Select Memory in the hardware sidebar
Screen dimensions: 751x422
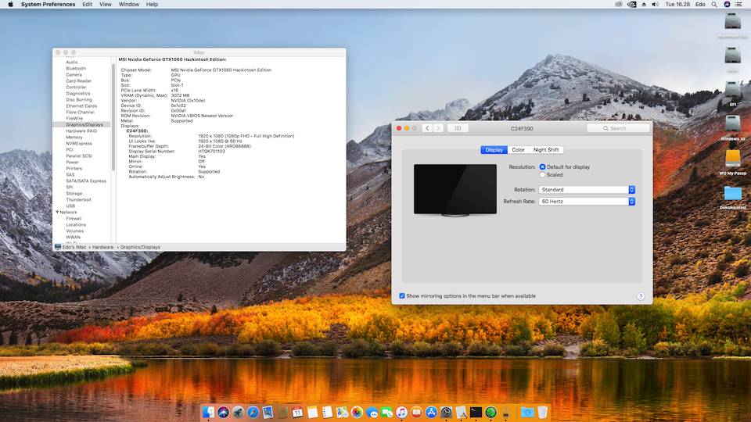(x=74, y=137)
